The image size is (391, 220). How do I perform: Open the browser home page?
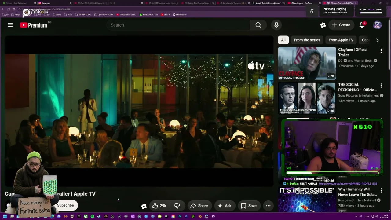pyautogui.click(x=14, y=9)
